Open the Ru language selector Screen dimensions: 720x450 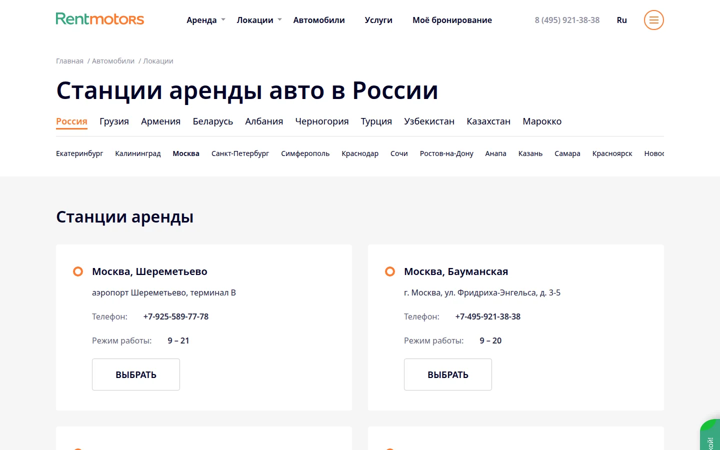point(621,20)
